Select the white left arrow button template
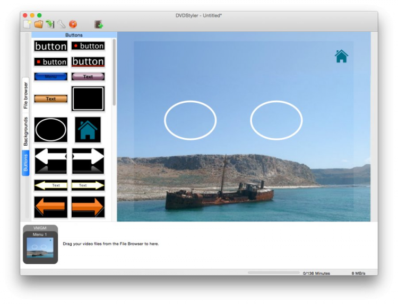Viewport: 398px width, 304px height. (51, 161)
